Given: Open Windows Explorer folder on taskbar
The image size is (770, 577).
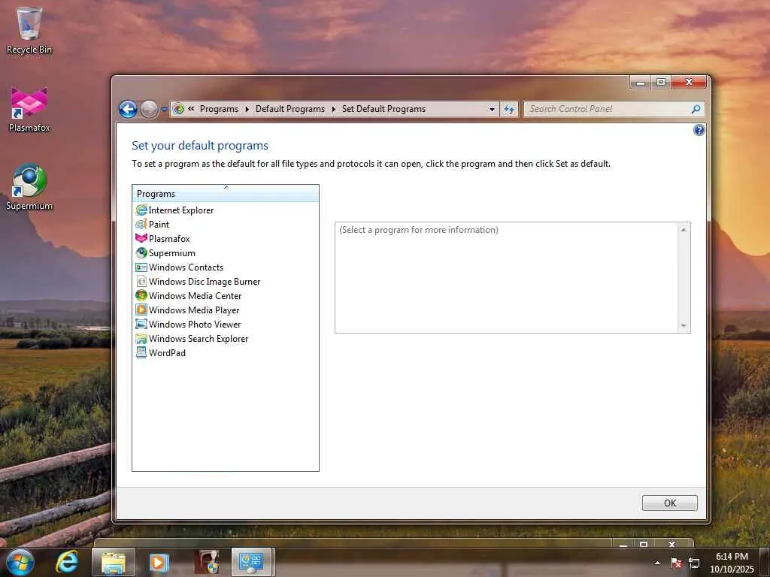Looking at the screenshot, I should 114,562.
